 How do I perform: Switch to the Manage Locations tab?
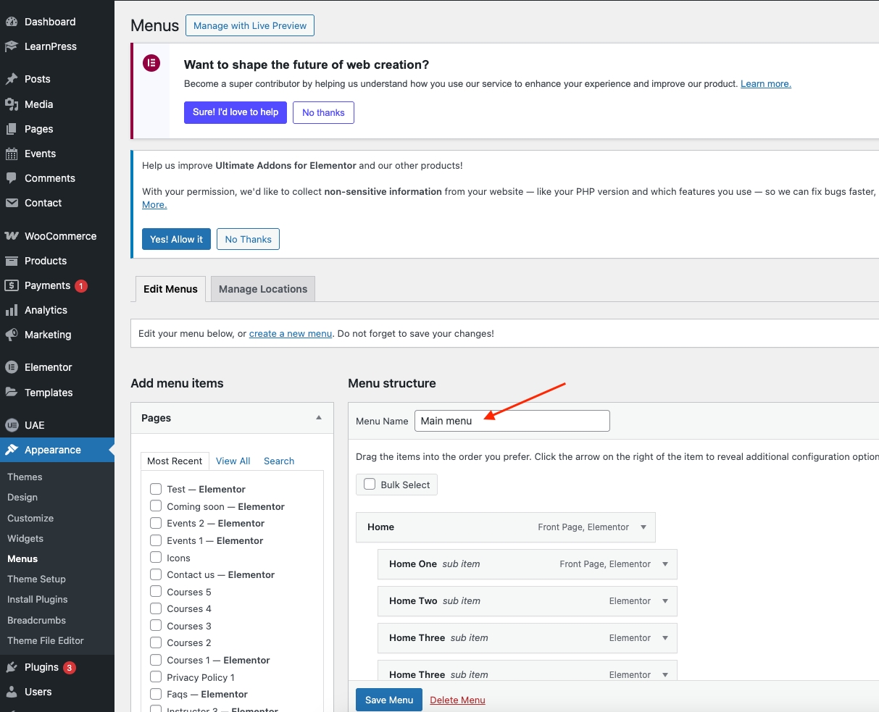263,289
